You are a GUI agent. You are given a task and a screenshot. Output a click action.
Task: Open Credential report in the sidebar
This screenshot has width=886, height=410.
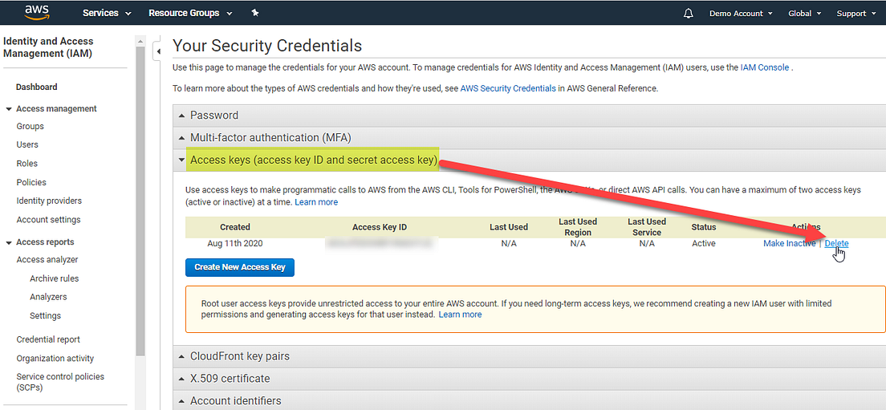click(x=48, y=339)
